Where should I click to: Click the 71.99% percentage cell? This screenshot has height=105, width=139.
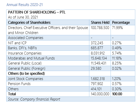(117, 28)
